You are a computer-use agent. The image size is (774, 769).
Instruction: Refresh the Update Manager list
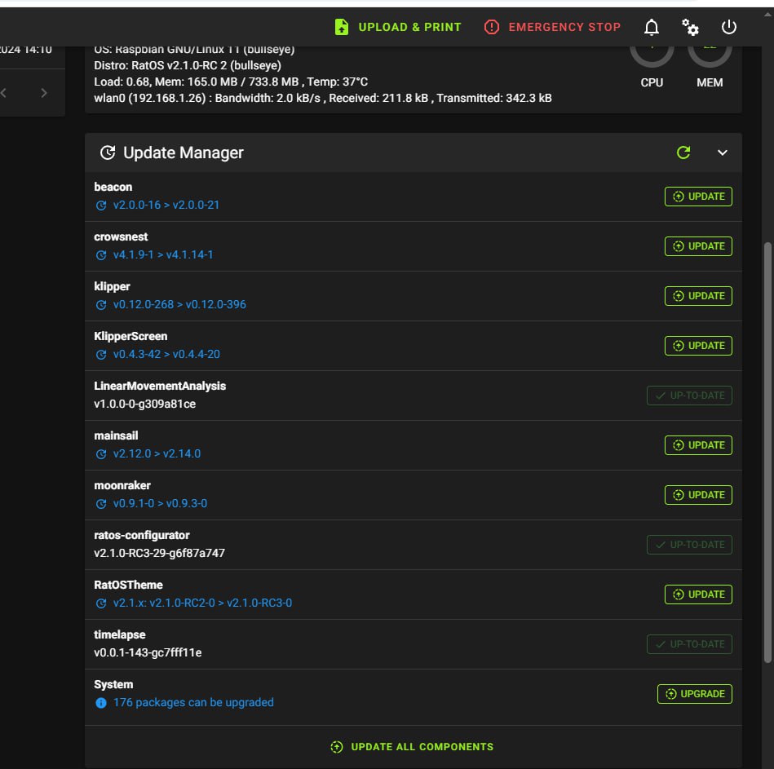pos(683,152)
